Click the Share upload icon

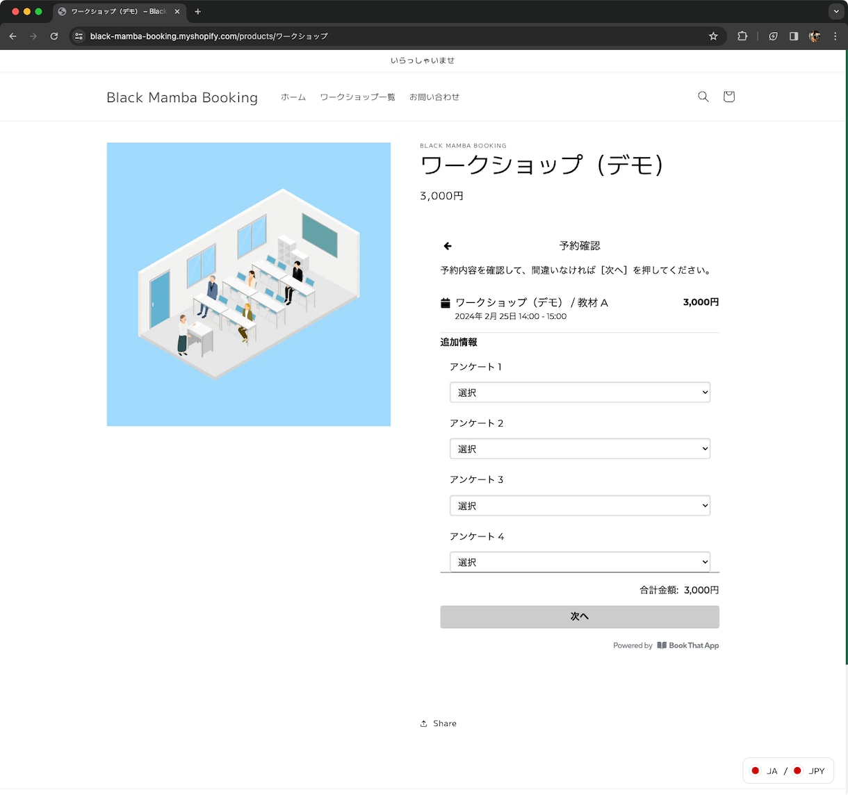[x=424, y=723]
